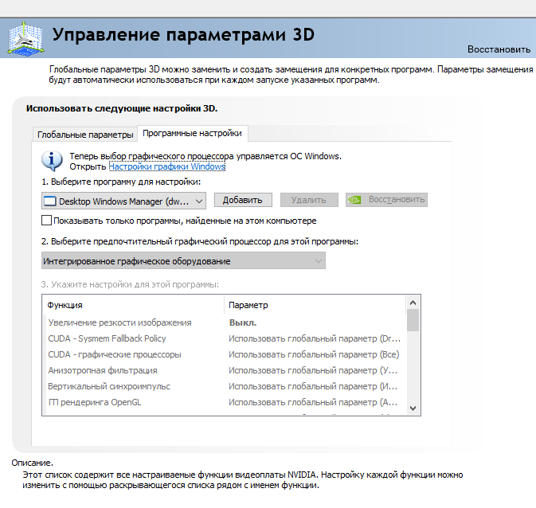Click the 'Выкл.' parameter value
Image resolution: width=536 pixels, height=508 pixels.
pyautogui.click(x=243, y=322)
